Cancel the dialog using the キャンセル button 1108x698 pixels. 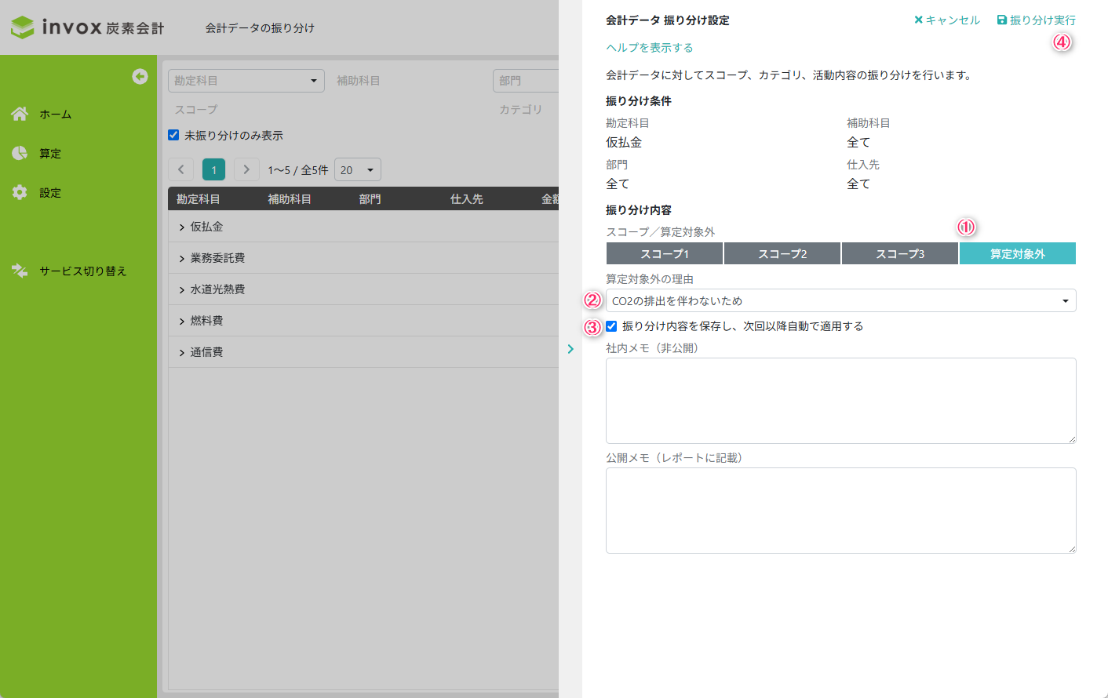947,20
